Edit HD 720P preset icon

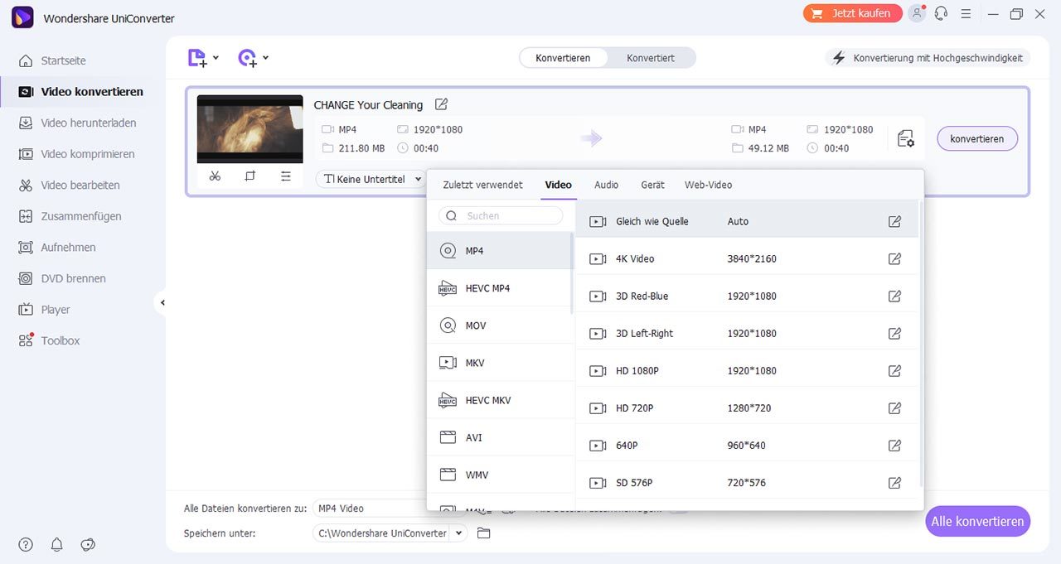coord(894,407)
